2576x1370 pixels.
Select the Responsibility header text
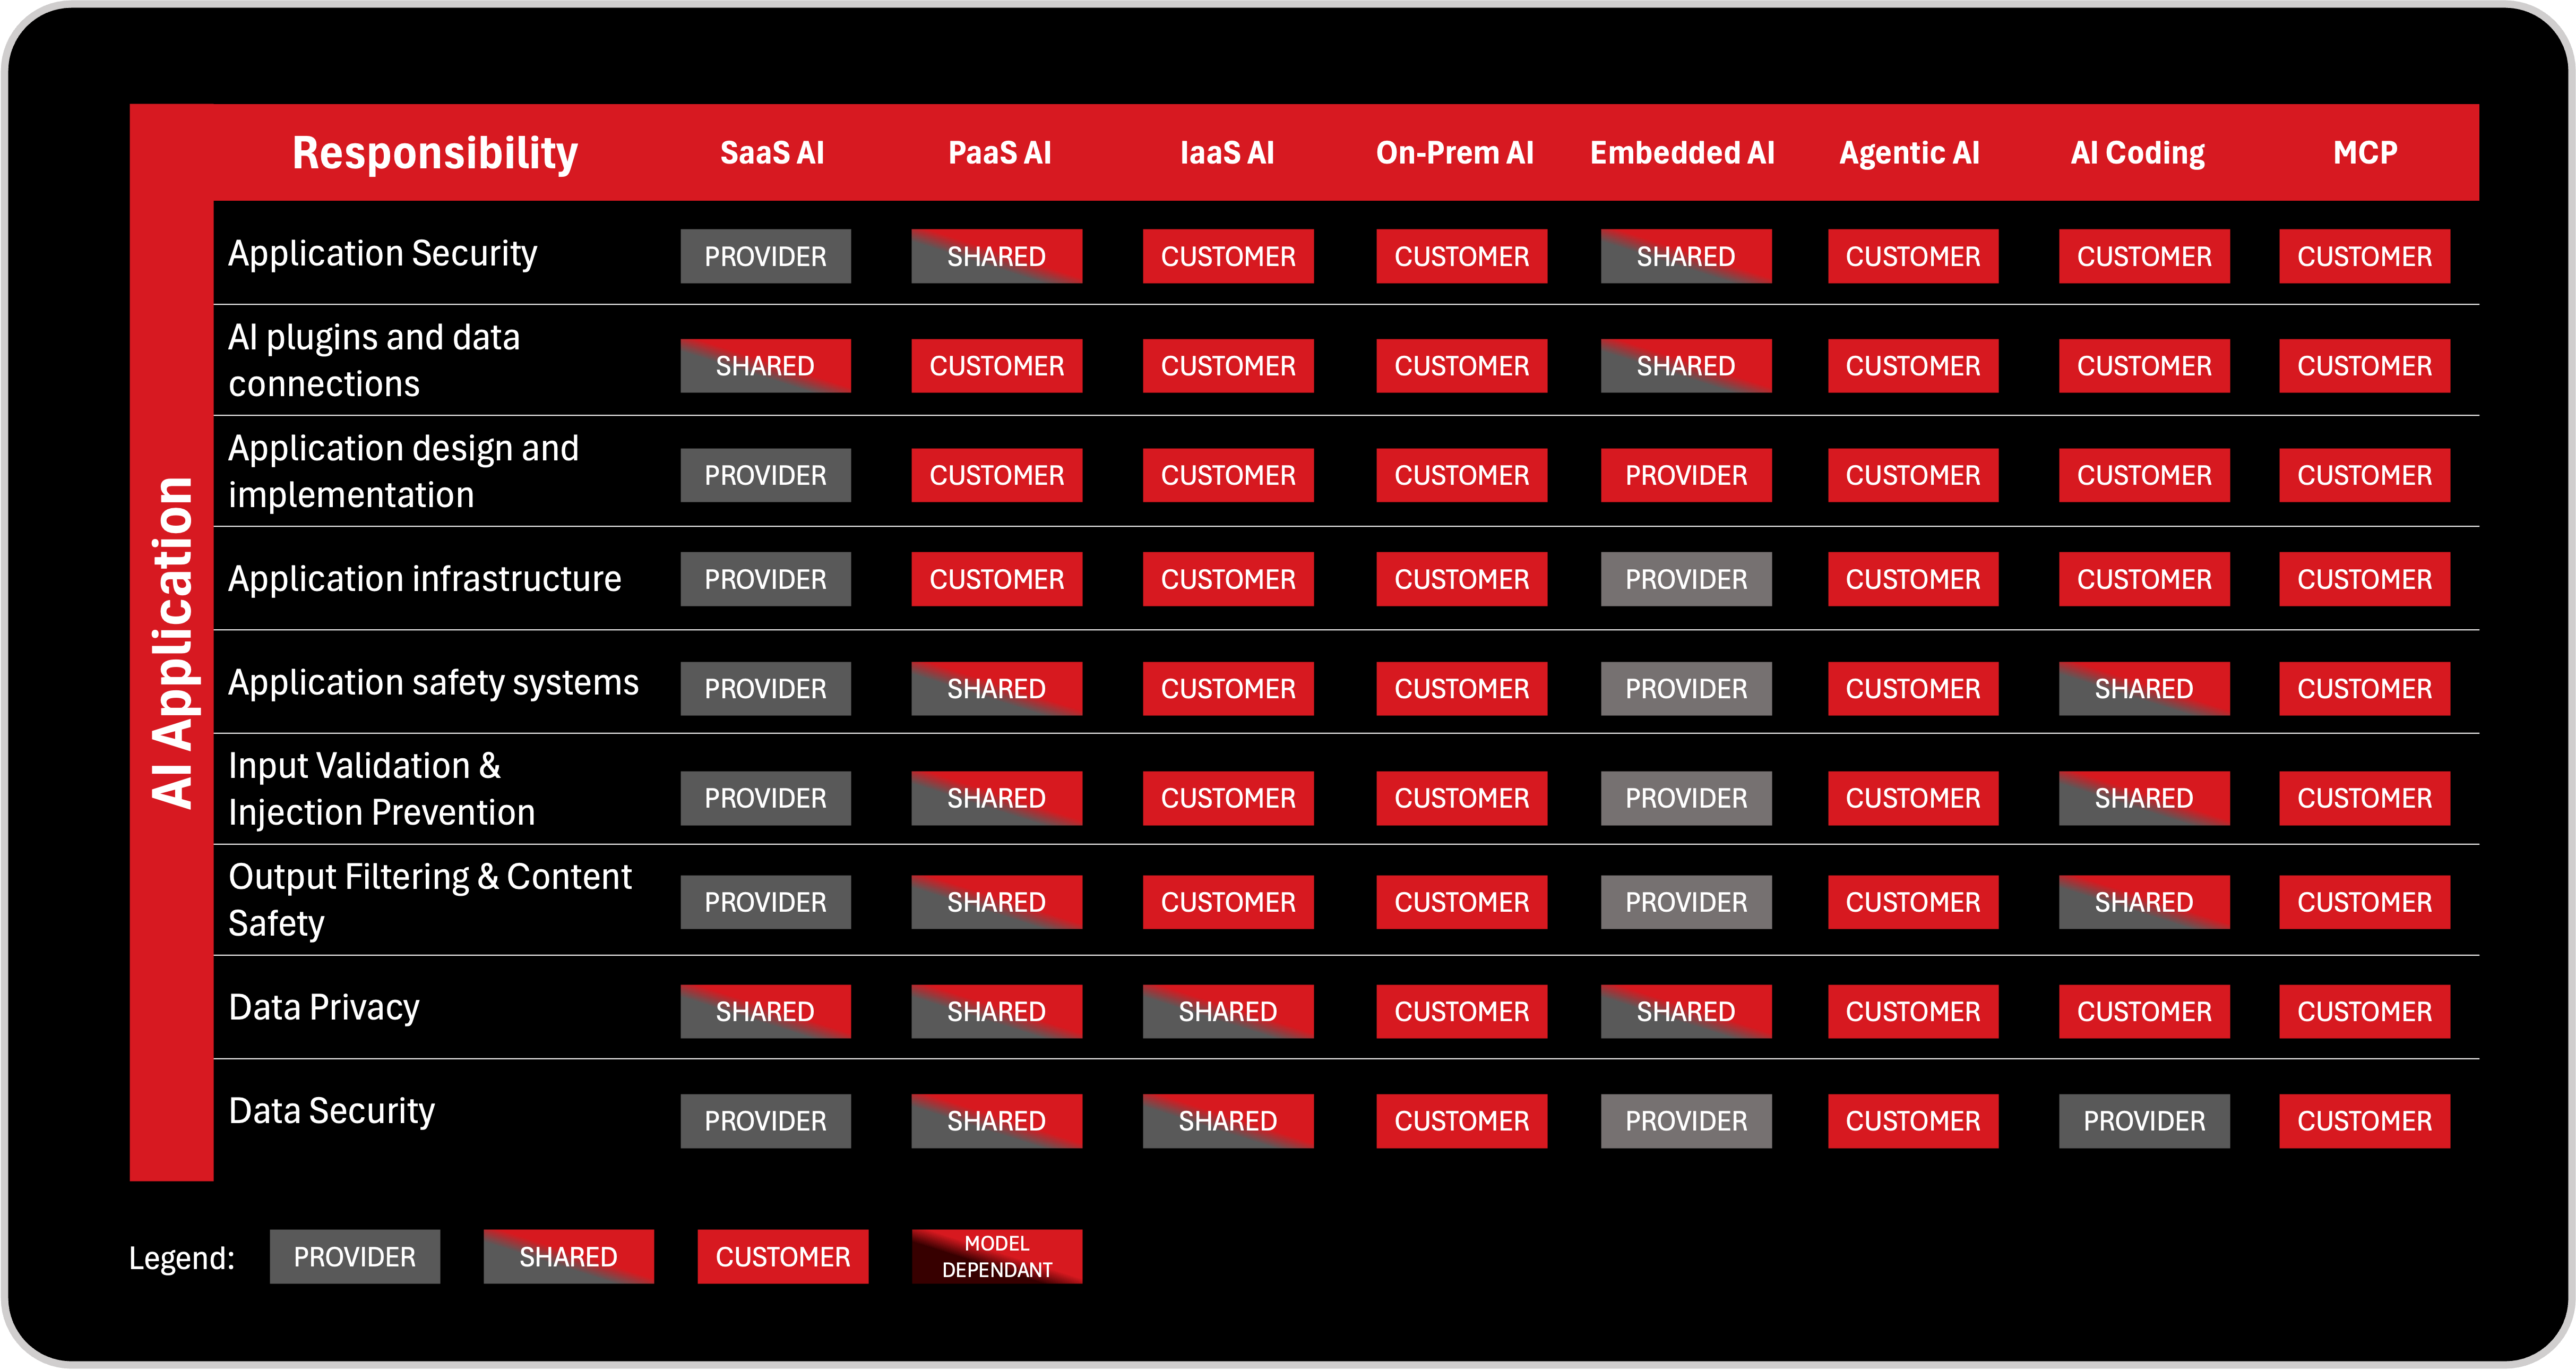[435, 153]
